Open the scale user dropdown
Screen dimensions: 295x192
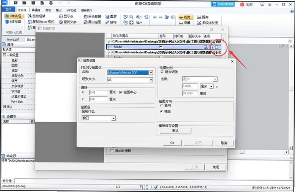coord(215,79)
